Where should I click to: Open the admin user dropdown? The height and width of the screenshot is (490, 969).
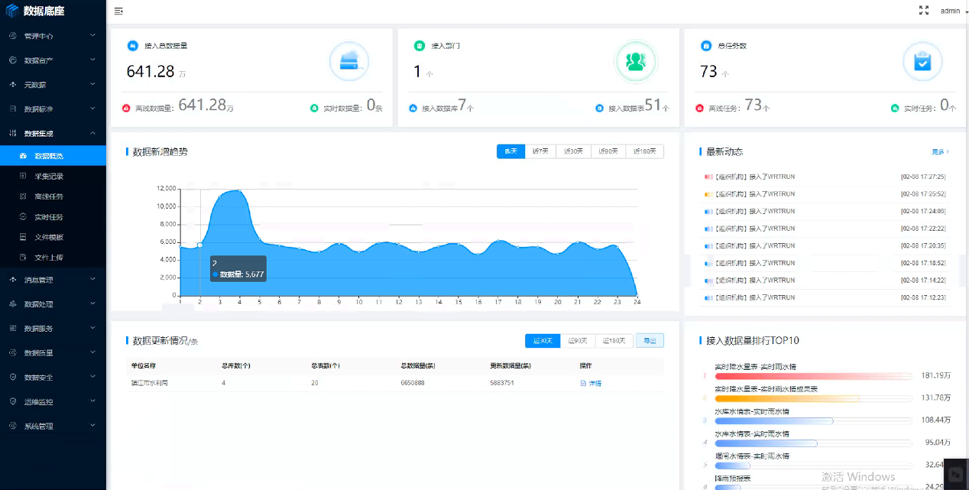(952, 11)
